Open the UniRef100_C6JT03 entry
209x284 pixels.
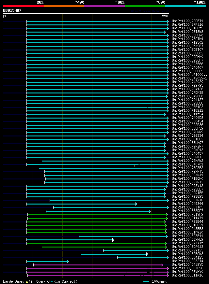[x=187, y=207]
